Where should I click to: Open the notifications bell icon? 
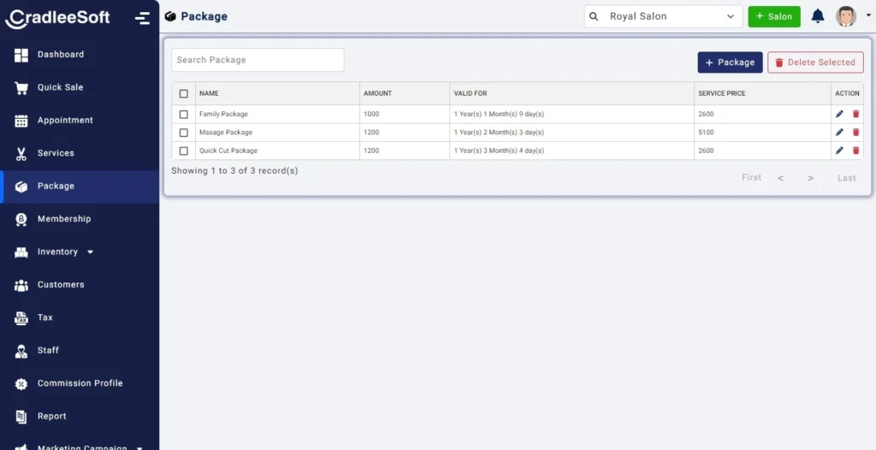tap(817, 15)
